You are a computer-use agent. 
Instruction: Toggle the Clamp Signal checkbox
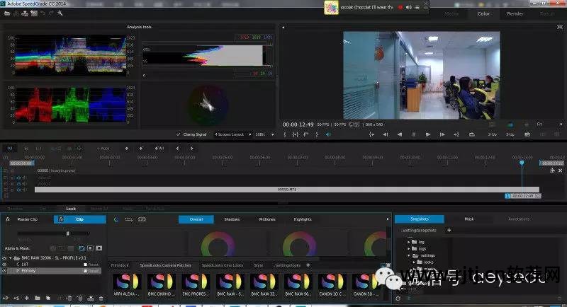(x=178, y=134)
